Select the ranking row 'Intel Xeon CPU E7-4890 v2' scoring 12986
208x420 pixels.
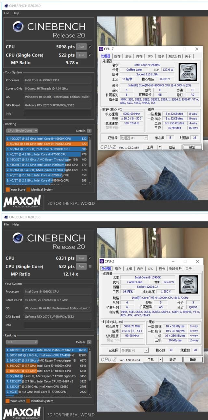47,355
